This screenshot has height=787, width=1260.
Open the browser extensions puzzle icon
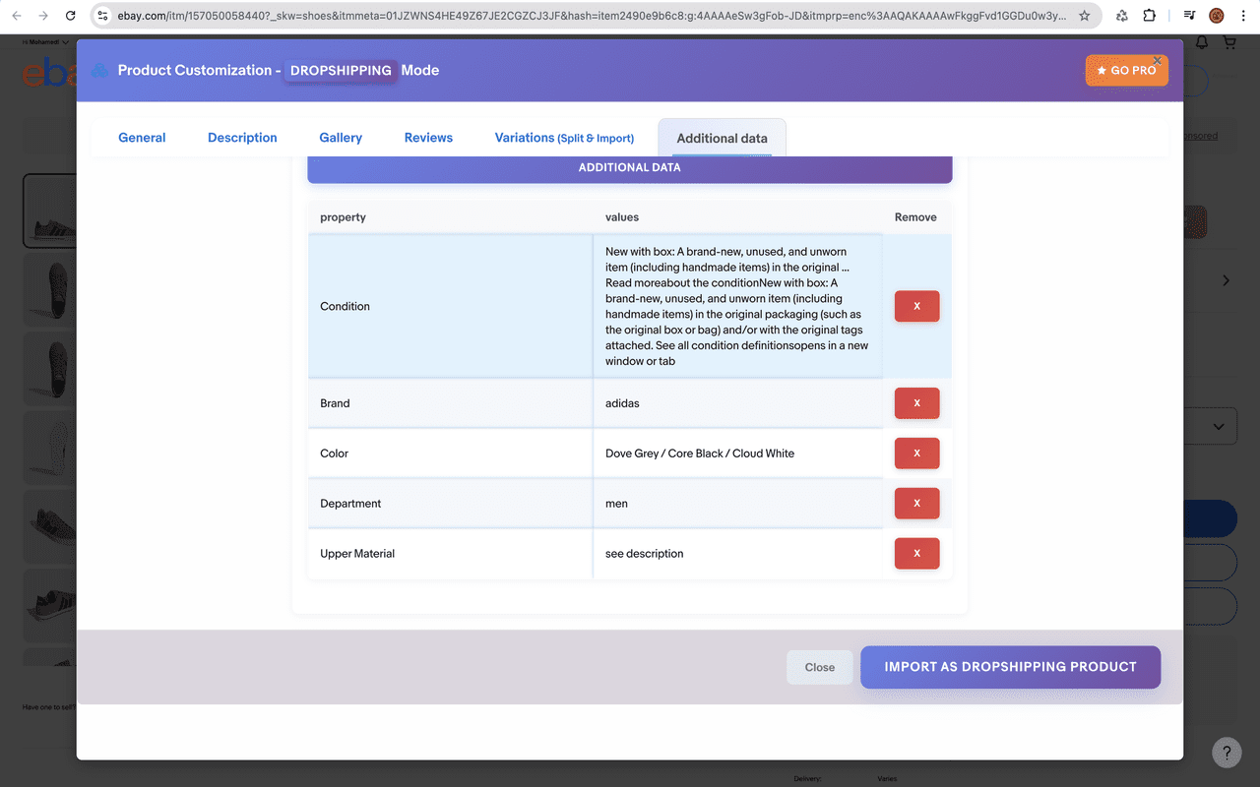[1149, 16]
